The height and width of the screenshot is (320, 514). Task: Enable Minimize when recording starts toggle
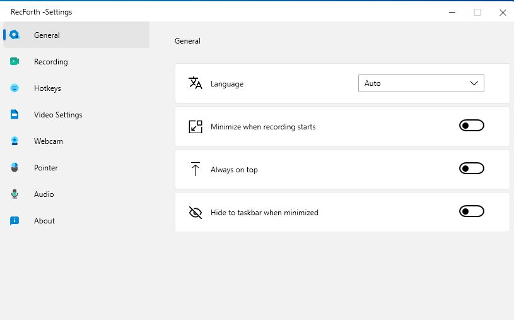[471, 126]
